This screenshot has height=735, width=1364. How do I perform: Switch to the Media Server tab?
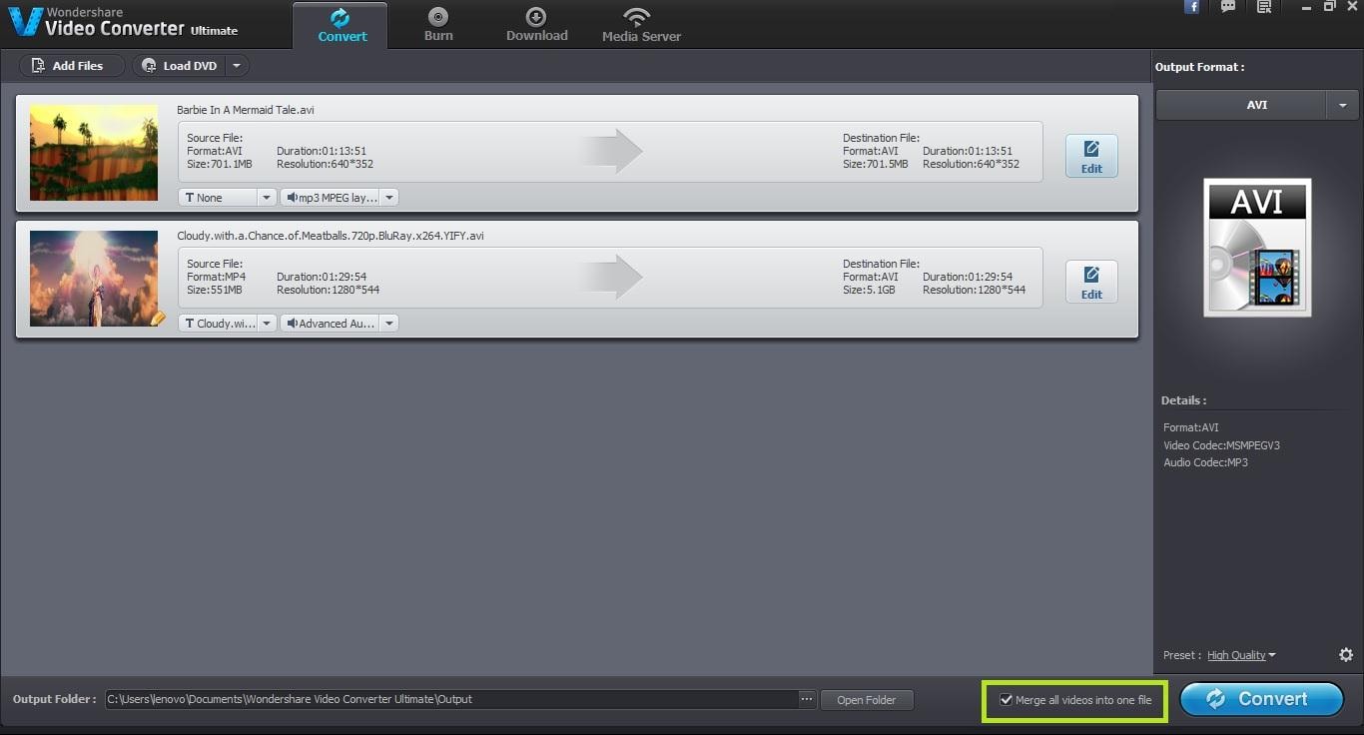click(x=641, y=25)
